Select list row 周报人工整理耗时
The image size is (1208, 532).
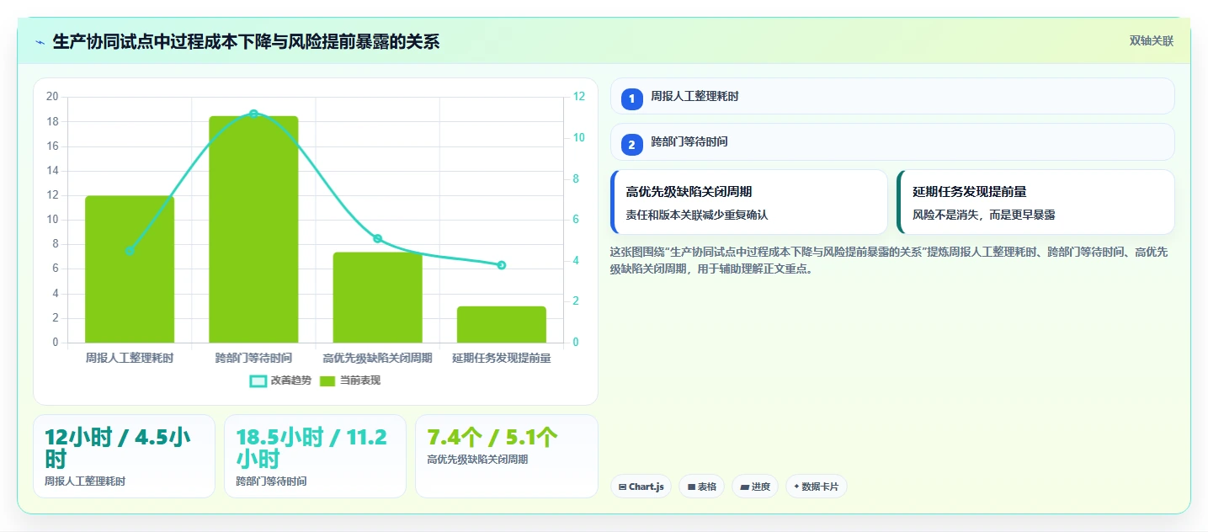892,96
